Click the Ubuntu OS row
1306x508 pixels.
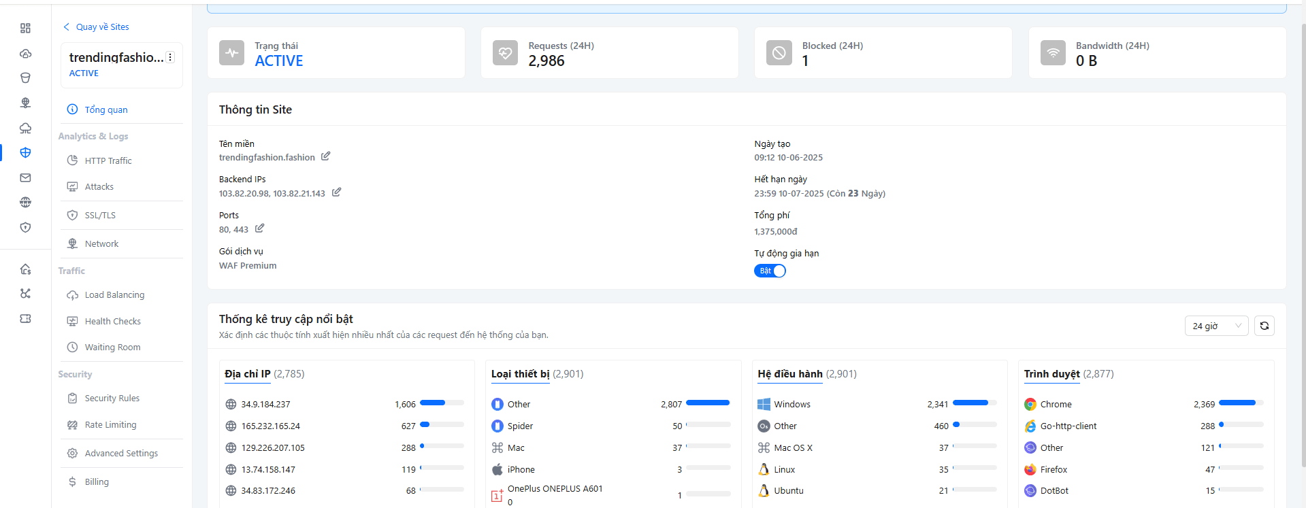pos(877,490)
